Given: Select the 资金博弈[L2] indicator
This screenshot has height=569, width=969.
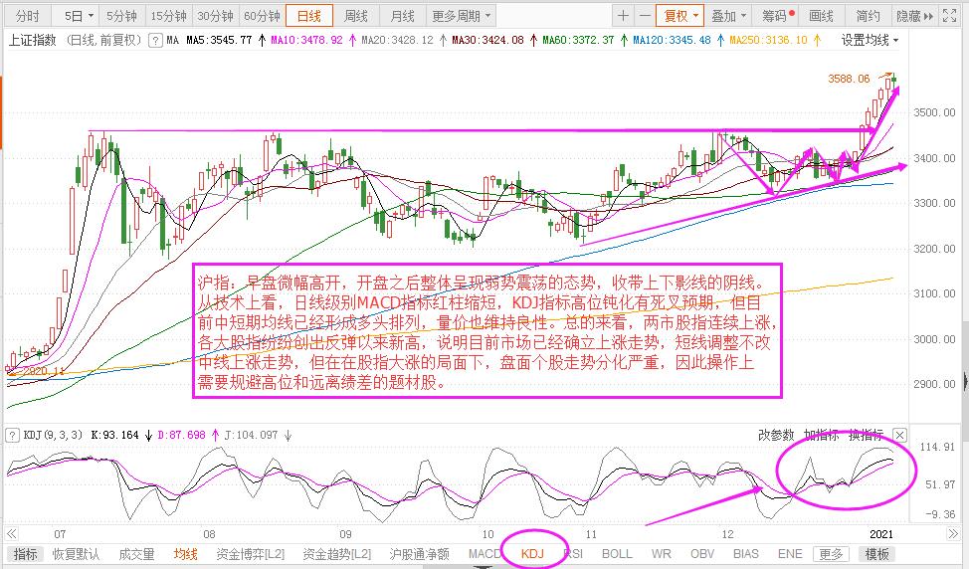Looking at the screenshot, I should pyautogui.click(x=251, y=554).
